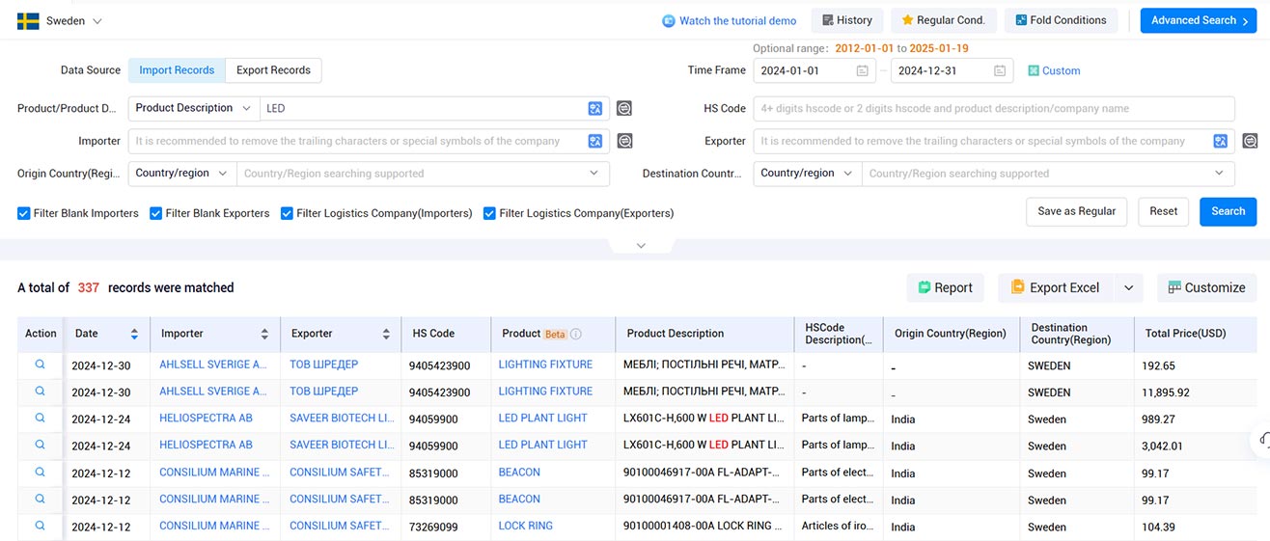Open calendar icon of end date
The height and width of the screenshot is (541, 1270).
click(x=999, y=70)
